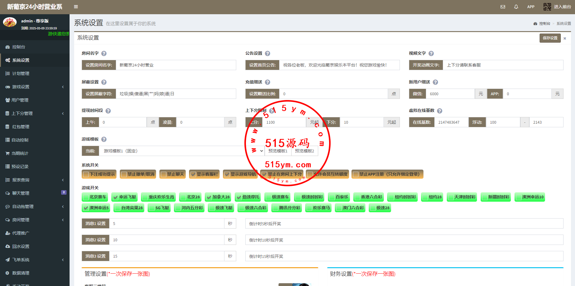The image size is (575, 286).
Task: Click help icon next to 房间名字
Action: pyautogui.click(x=104, y=54)
